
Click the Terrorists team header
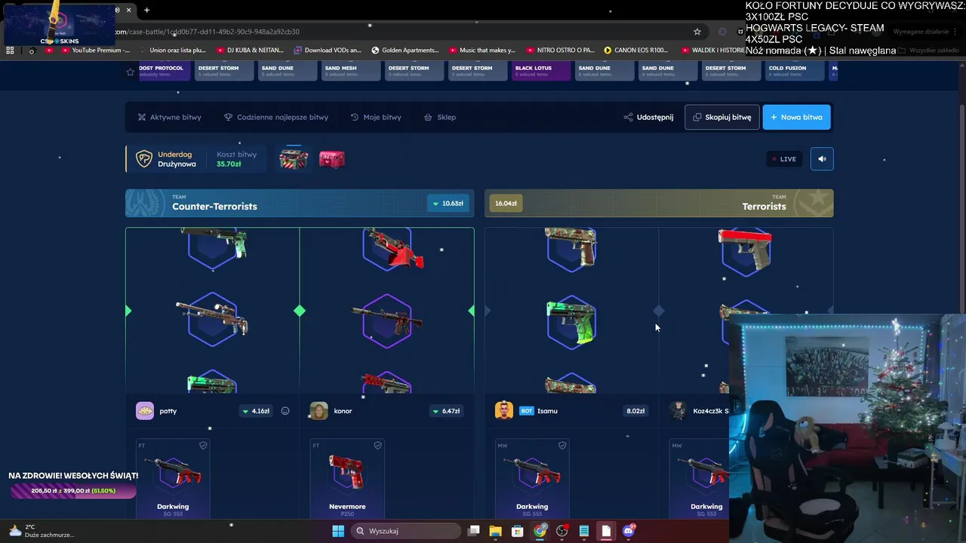coord(659,203)
